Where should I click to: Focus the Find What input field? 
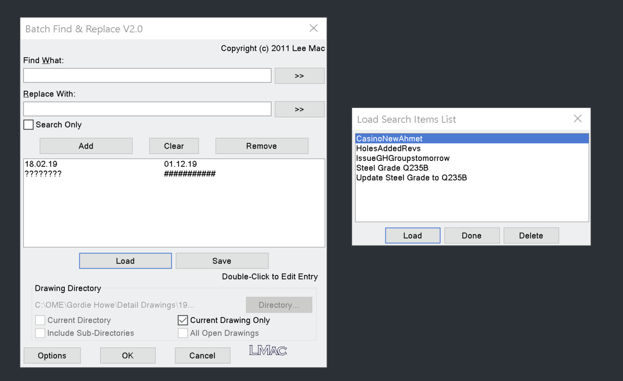point(147,75)
